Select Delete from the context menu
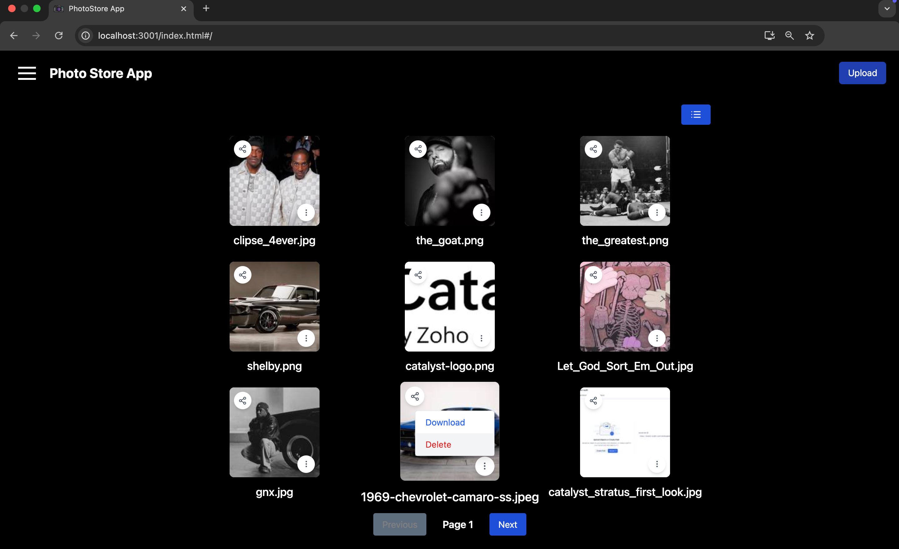The height and width of the screenshot is (549, 899). coord(438,445)
